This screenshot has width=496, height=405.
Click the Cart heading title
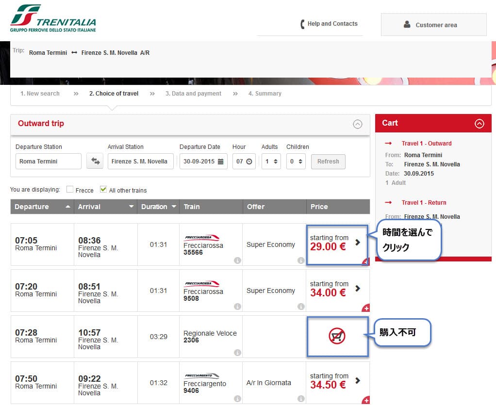390,123
